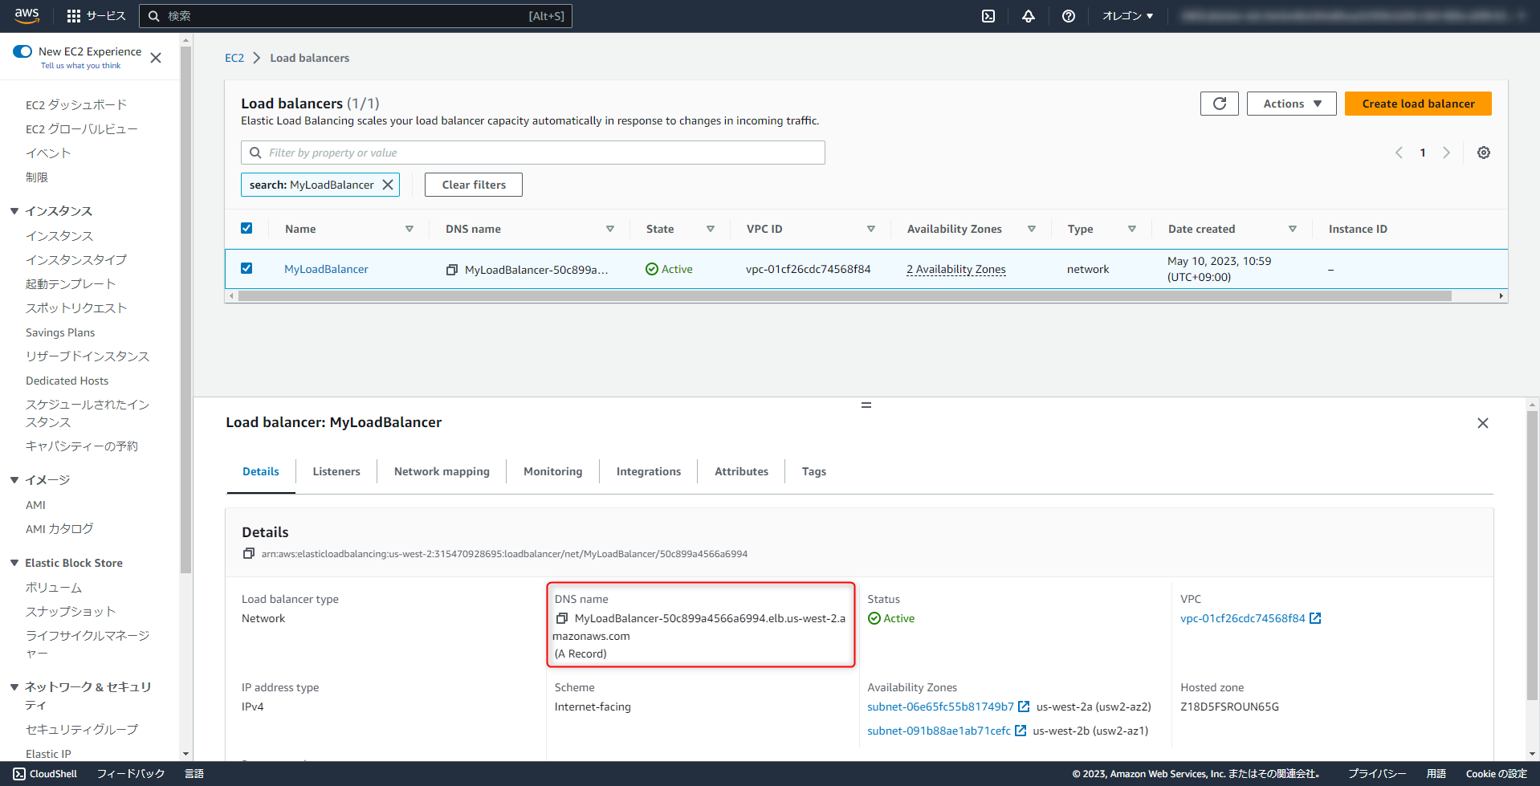The width and height of the screenshot is (1540, 786).
Task: Open the AWS help menu
Action: 1068,16
